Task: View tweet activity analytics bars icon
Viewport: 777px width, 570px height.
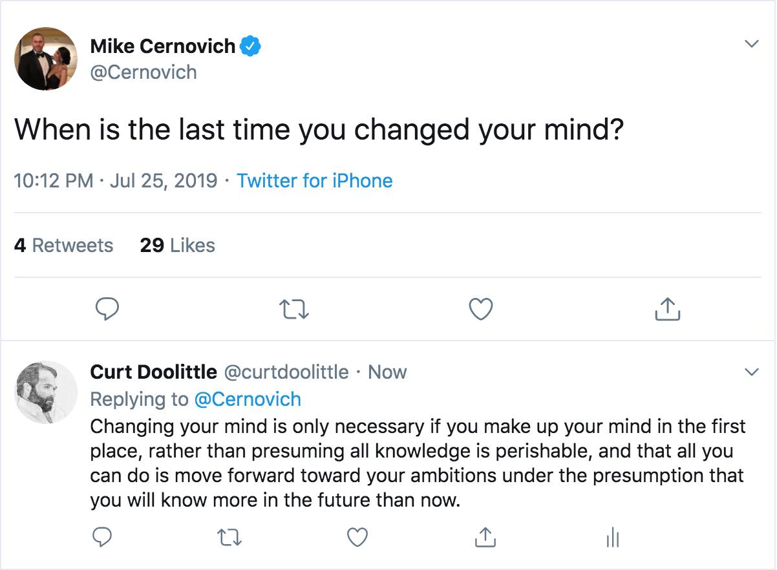Action: coord(612,537)
